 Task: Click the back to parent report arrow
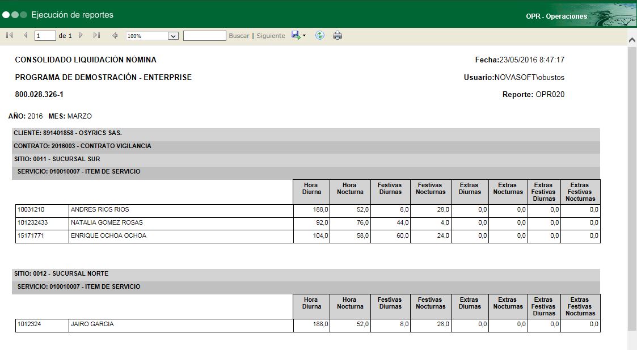coord(115,36)
